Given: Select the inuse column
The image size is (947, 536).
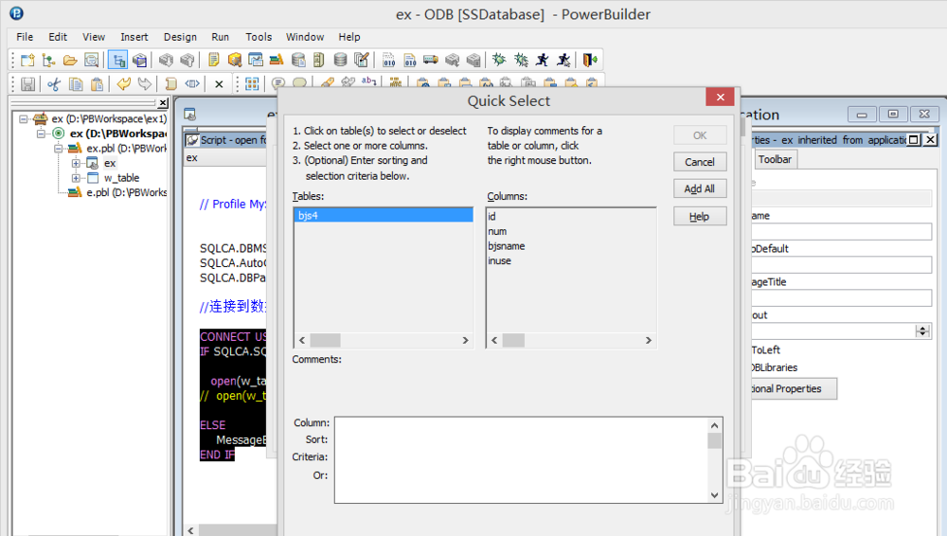Looking at the screenshot, I should [x=499, y=260].
